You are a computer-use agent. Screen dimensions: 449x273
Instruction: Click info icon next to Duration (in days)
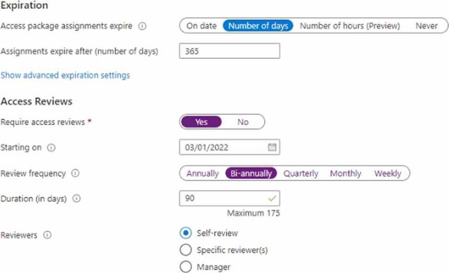pyautogui.click(x=77, y=198)
